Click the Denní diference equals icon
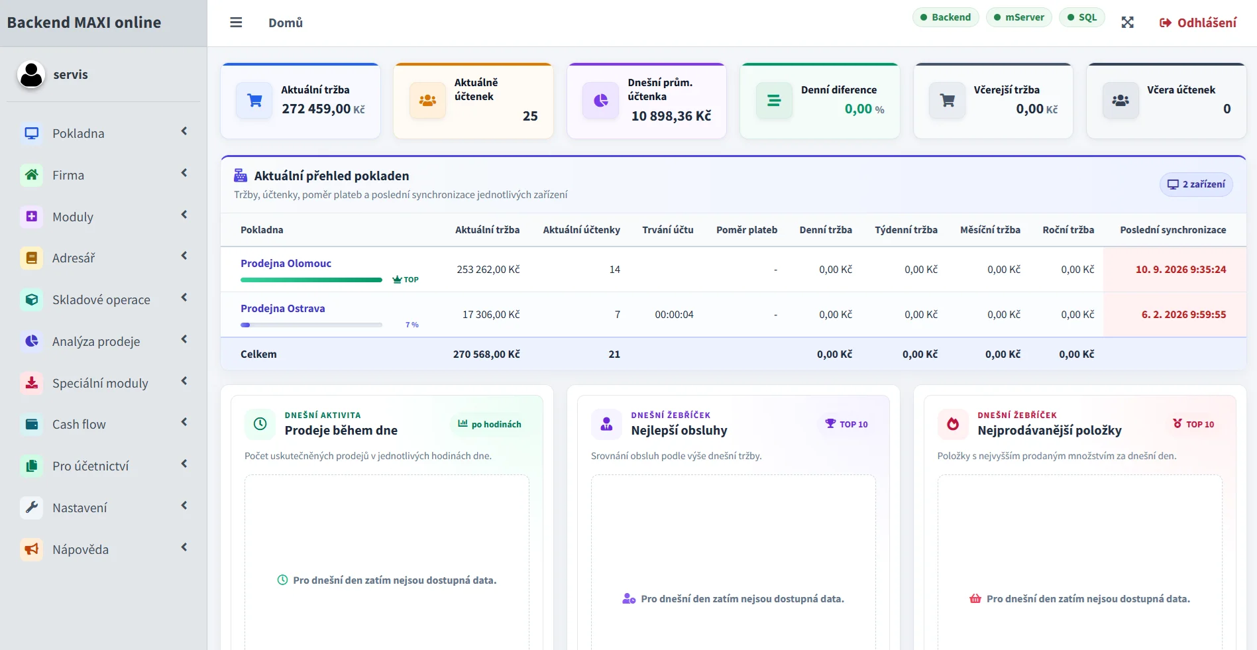Image resolution: width=1257 pixels, height=650 pixels. (x=774, y=101)
